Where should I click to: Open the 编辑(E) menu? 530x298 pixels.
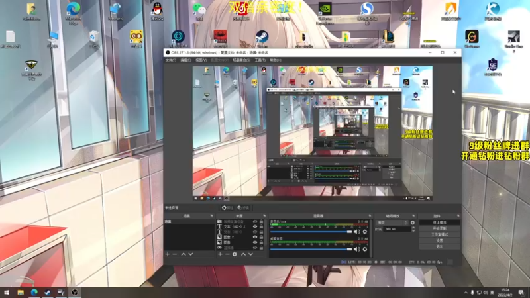(185, 60)
